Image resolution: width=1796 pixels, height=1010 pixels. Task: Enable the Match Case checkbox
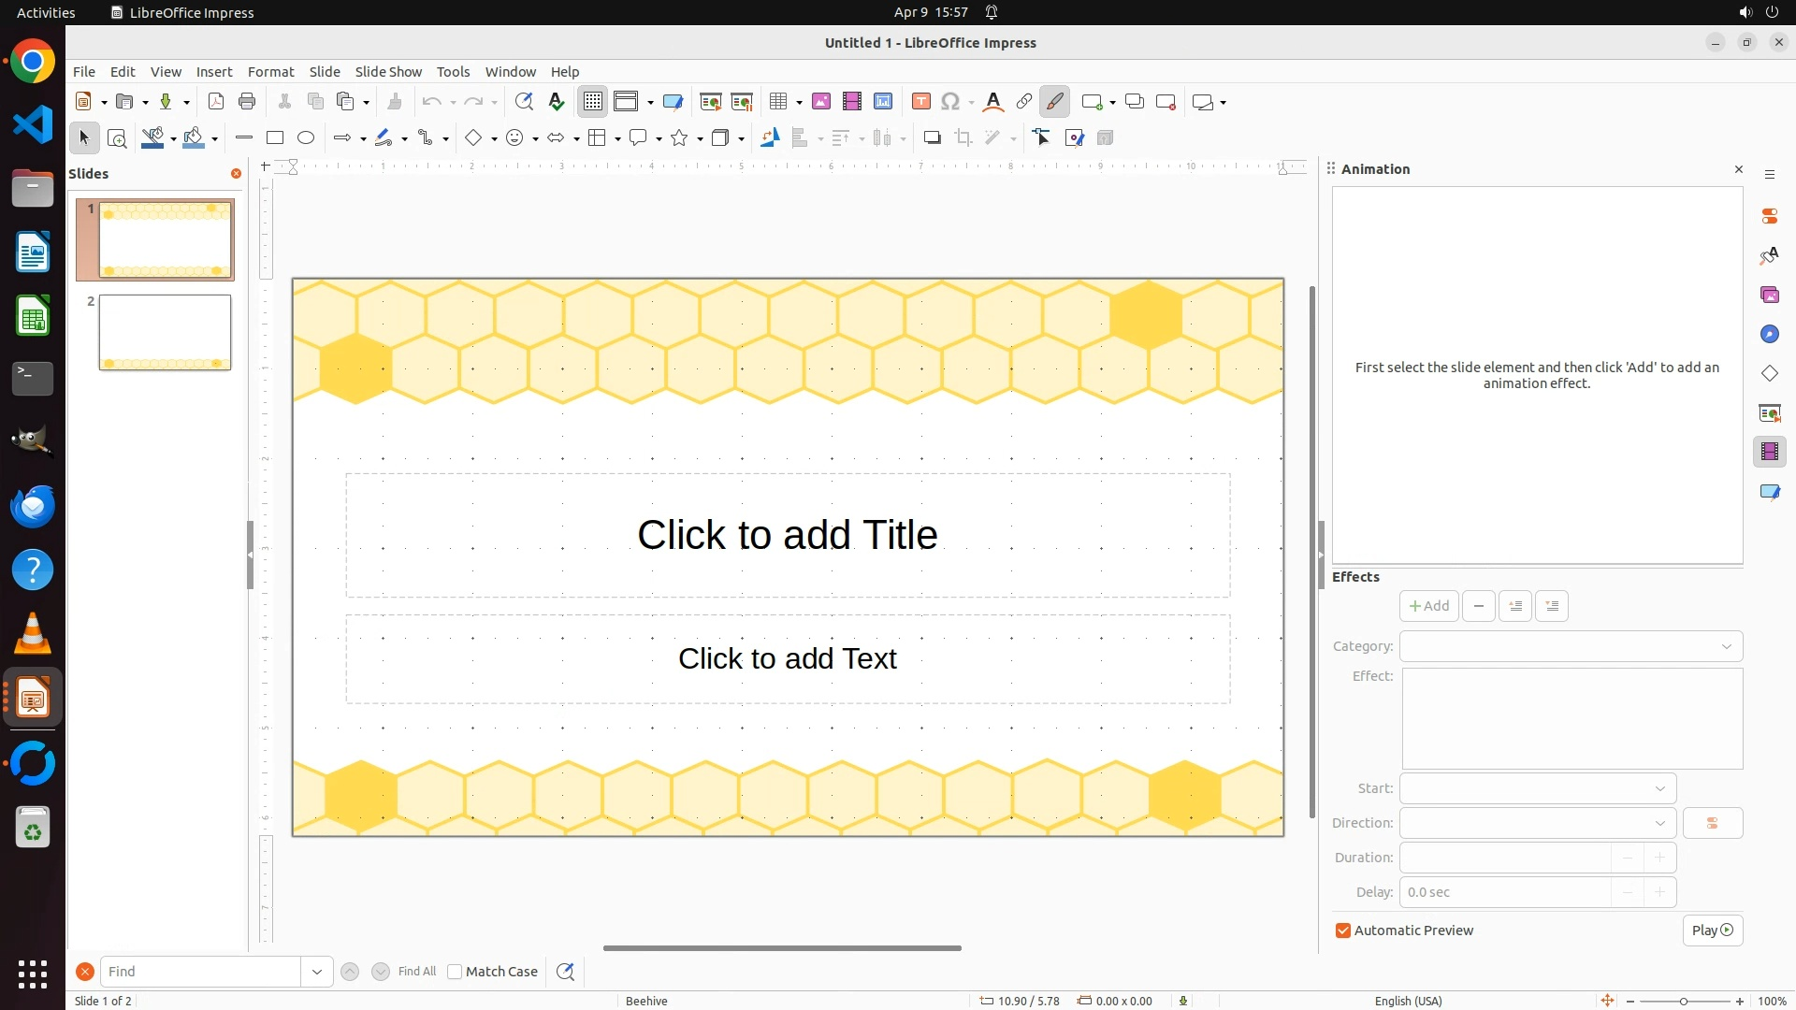[455, 972]
